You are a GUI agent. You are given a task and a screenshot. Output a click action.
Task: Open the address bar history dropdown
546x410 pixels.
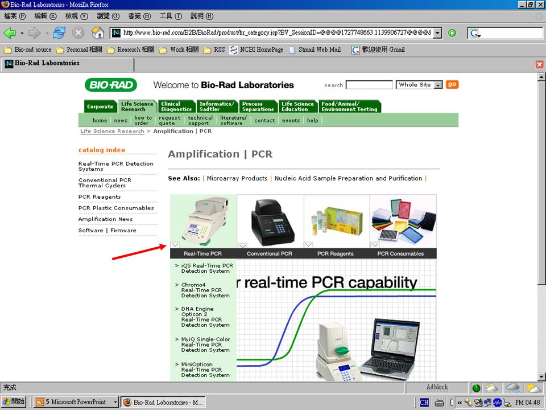(438, 33)
